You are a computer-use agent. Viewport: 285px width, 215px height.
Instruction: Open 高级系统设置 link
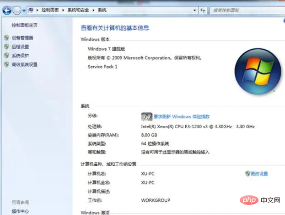coord(25,64)
